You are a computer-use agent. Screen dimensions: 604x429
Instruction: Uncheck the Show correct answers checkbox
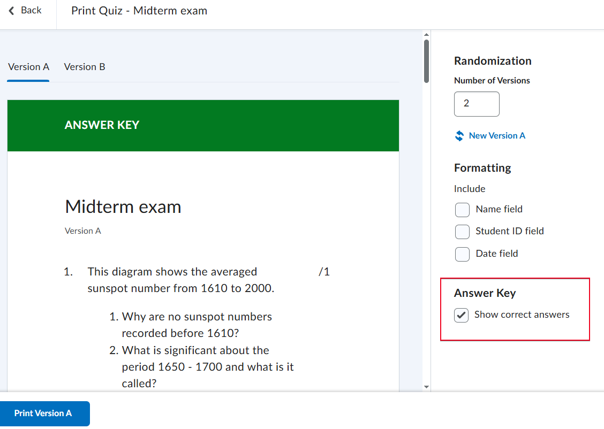coord(461,316)
